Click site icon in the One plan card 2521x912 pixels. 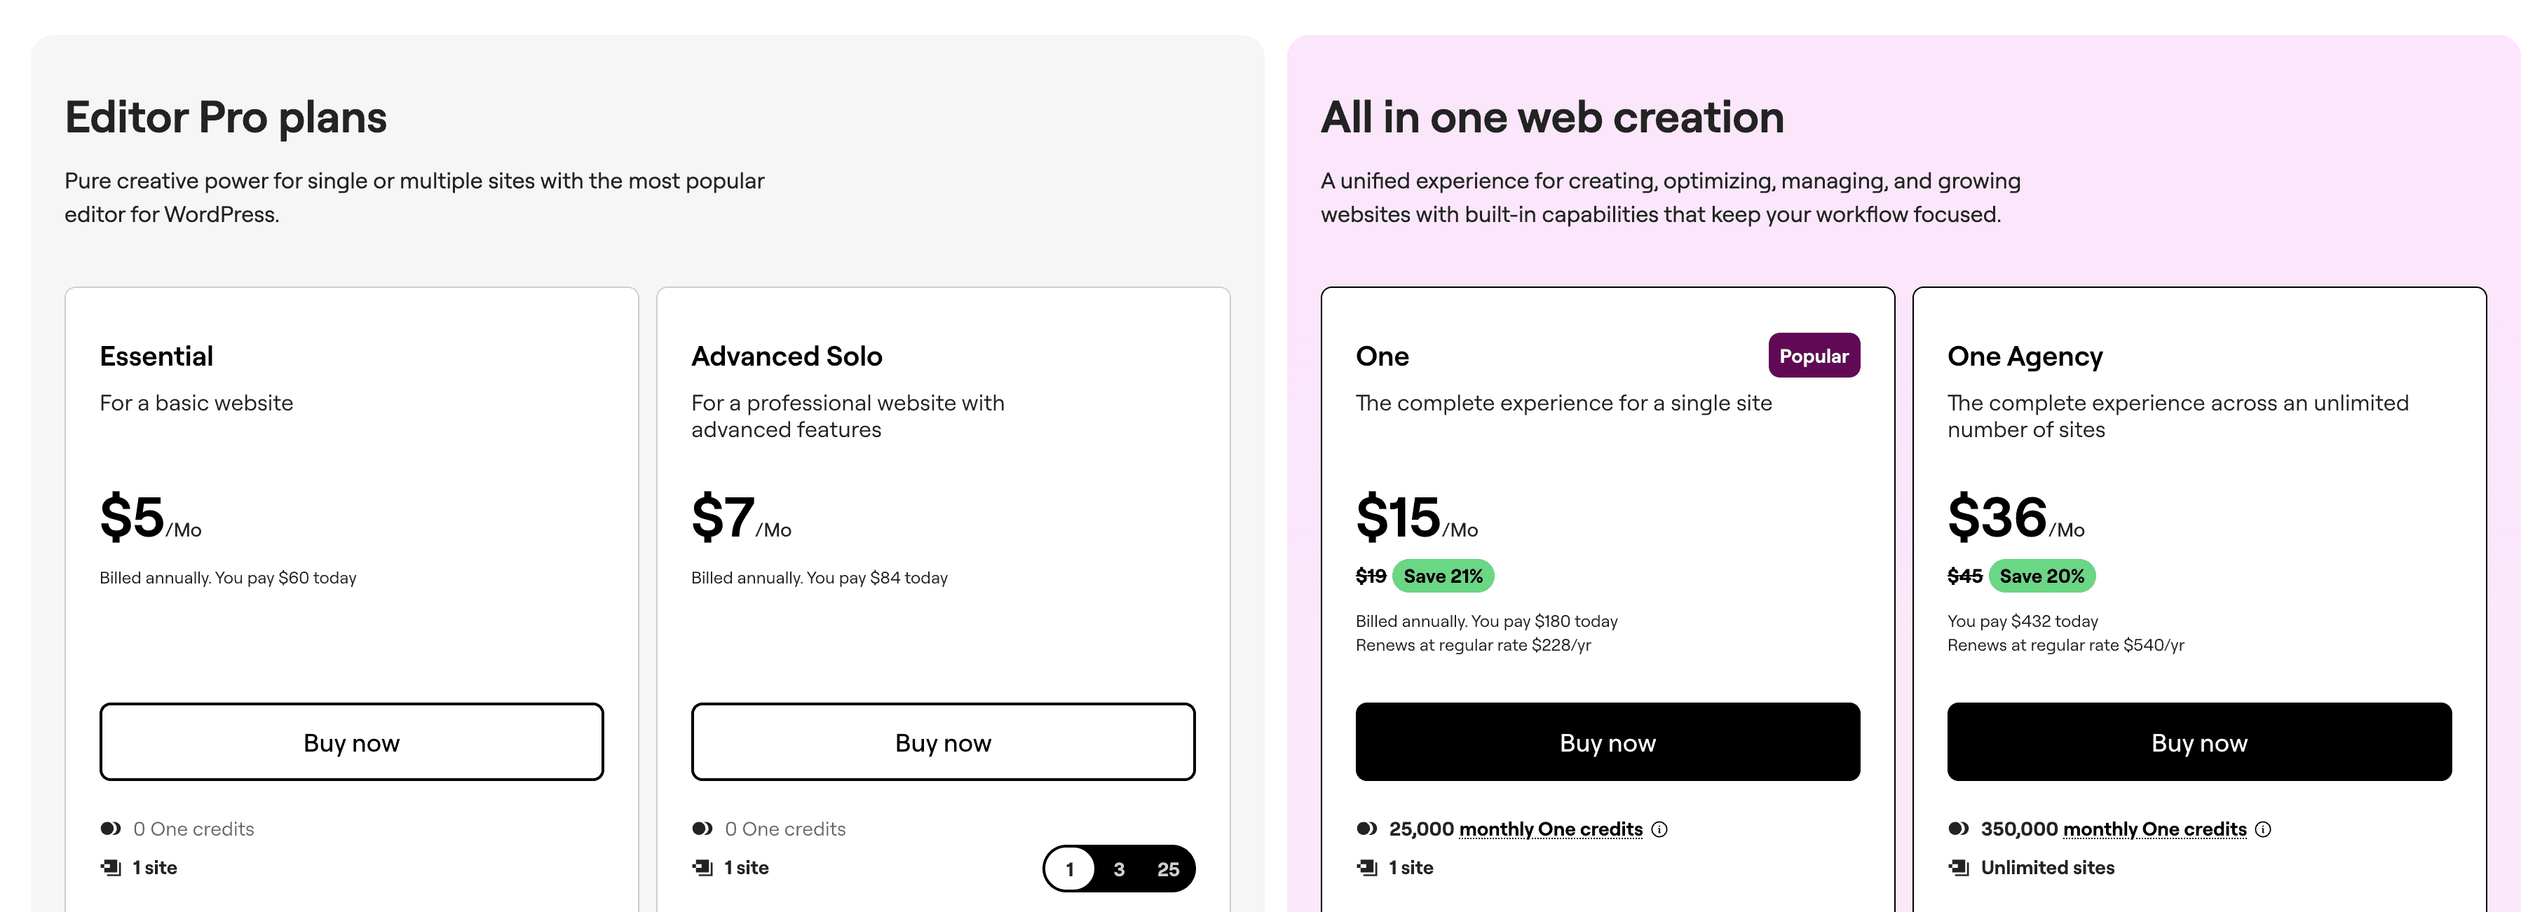[x=1367, y=867]
